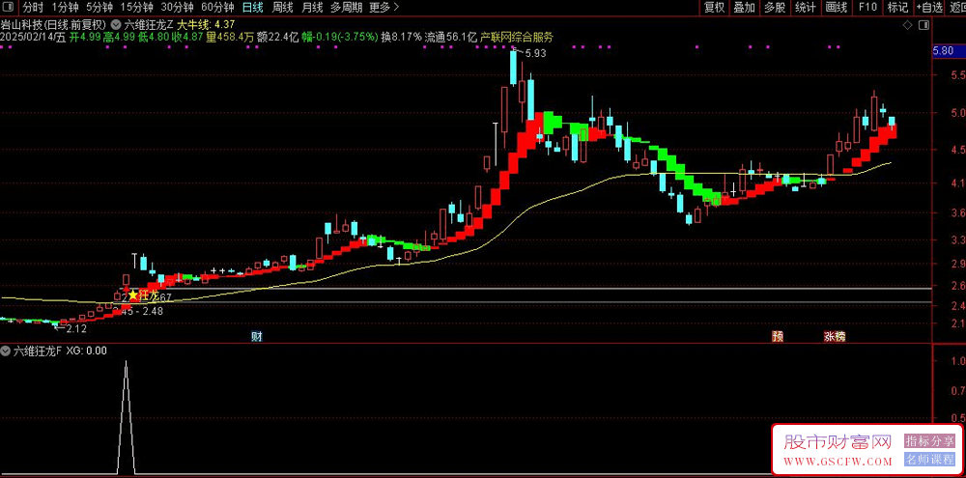Click the 2025/02/14/五 date text
Viewport: 966px width, 478px height.
click(33, 37)
